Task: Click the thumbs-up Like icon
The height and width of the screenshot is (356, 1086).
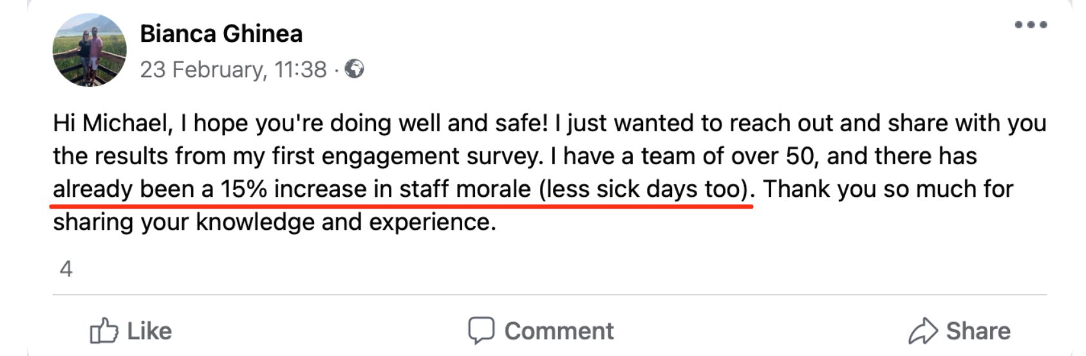Action: (104, 331)
